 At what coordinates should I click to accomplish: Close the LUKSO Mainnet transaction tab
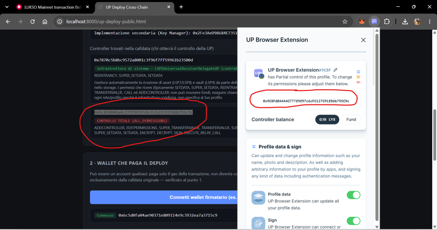click(x=87, y=7)
